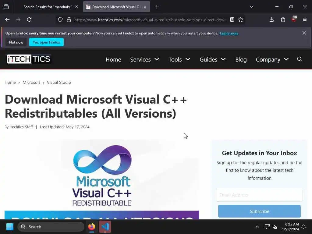Go back to the previous page

pos(7,19)
